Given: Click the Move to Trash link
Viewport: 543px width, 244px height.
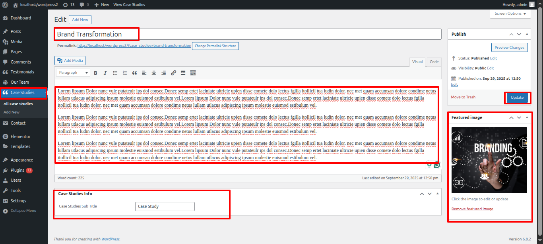Looking at the screenshot, I should (x=463, y=97).
